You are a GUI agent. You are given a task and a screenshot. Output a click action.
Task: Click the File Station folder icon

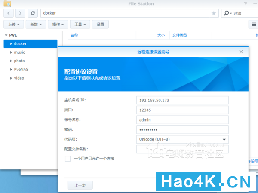7,3
